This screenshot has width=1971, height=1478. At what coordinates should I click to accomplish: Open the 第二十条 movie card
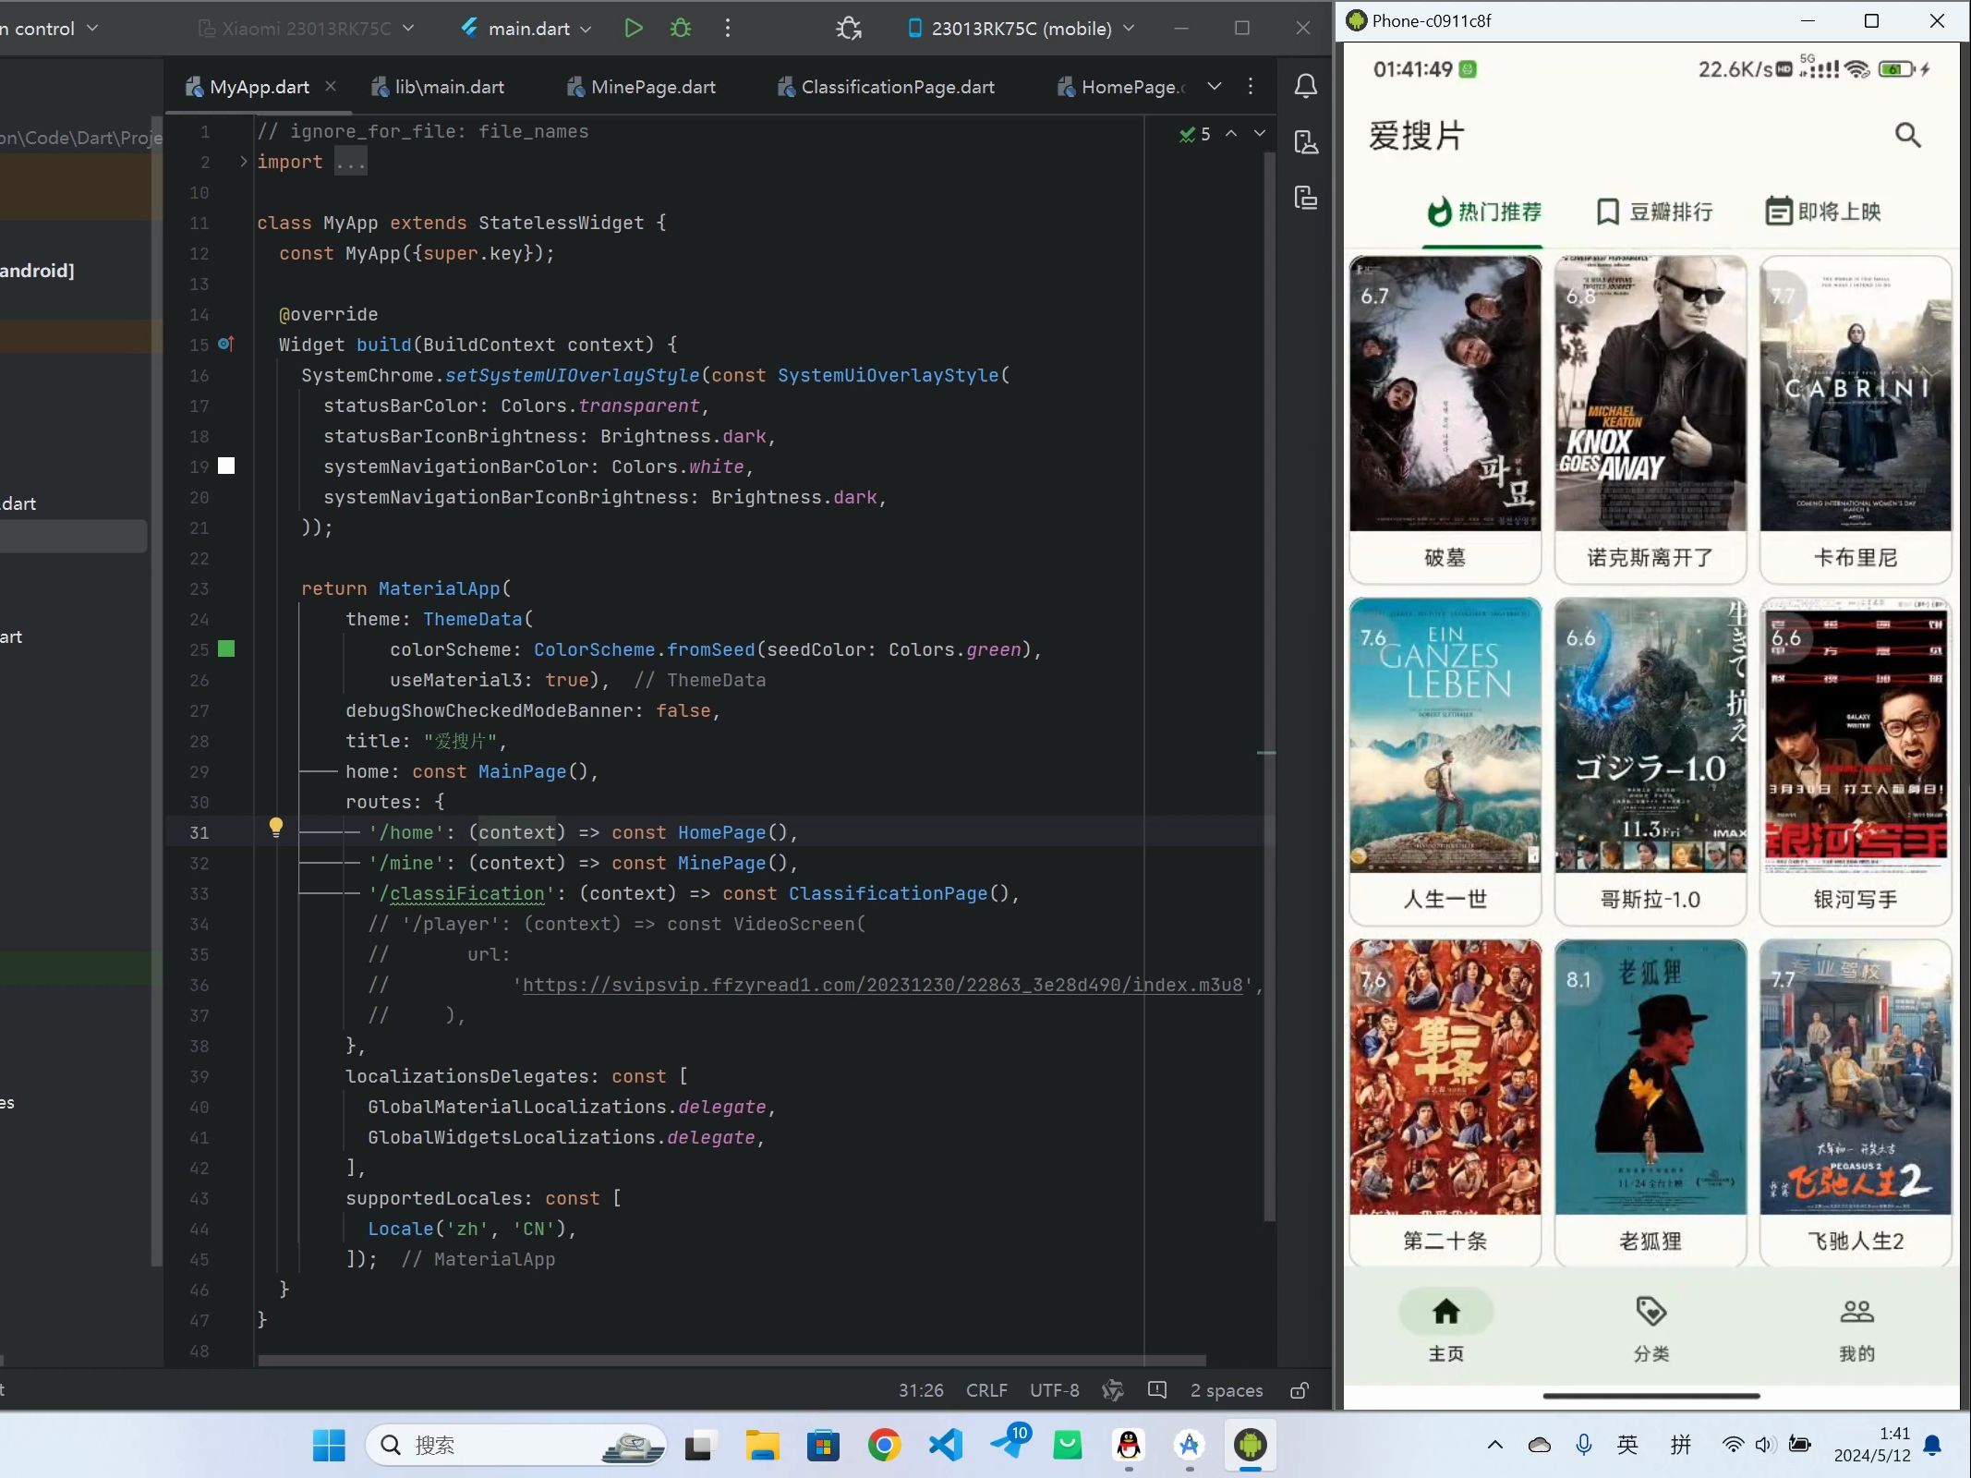pos(1445,1103)
